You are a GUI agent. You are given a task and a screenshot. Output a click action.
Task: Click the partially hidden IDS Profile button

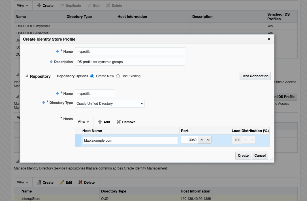[x=285, y=97]
